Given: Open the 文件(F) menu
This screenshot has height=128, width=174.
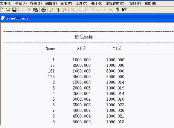Looking at the screenshot, I should [x=6, y=4].
